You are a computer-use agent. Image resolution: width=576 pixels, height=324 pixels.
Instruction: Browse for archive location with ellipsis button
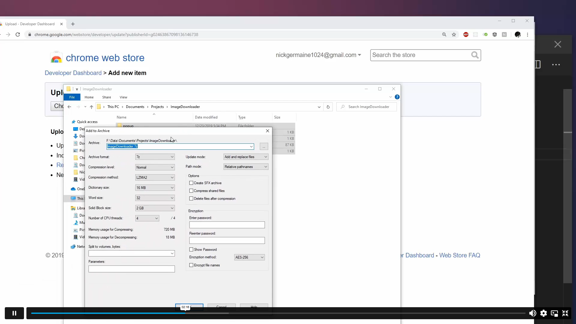264,146
